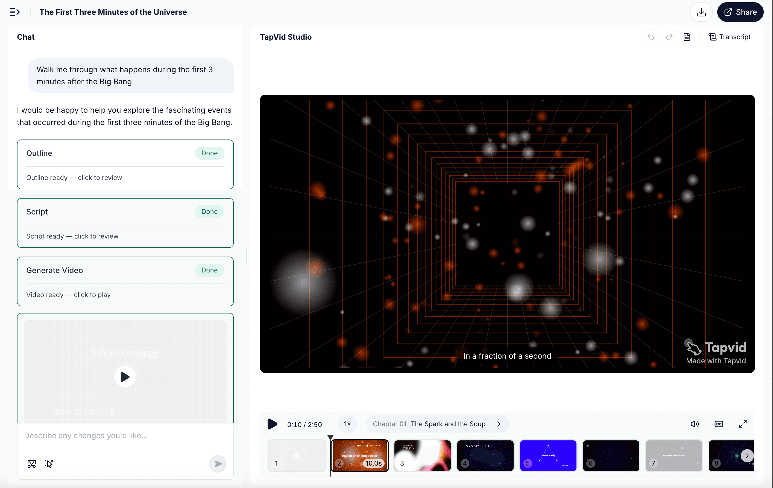This screenshot has height=488, width=773.
Task: Click the 10.0s duration label on scene 2
Action: [374, 463]
